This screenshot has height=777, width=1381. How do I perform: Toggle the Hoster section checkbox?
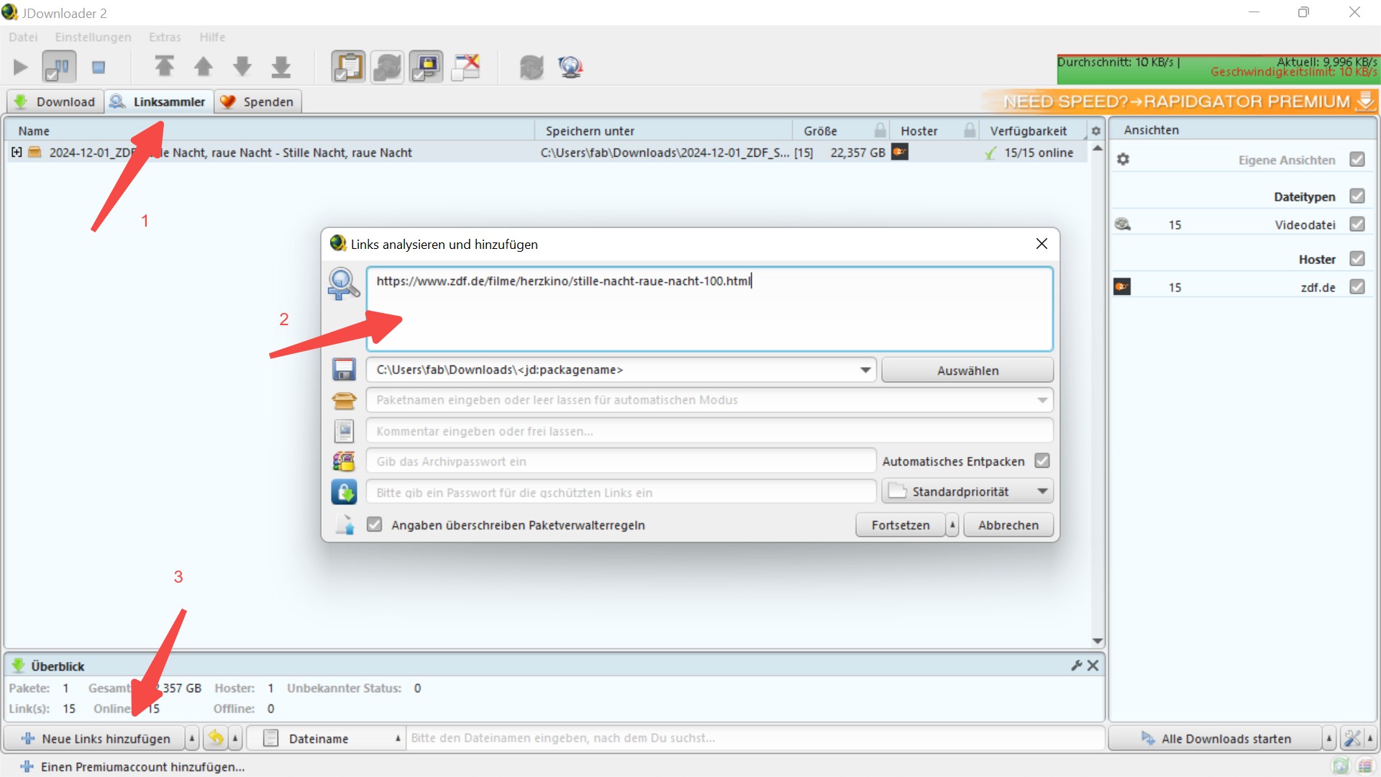1357,258
